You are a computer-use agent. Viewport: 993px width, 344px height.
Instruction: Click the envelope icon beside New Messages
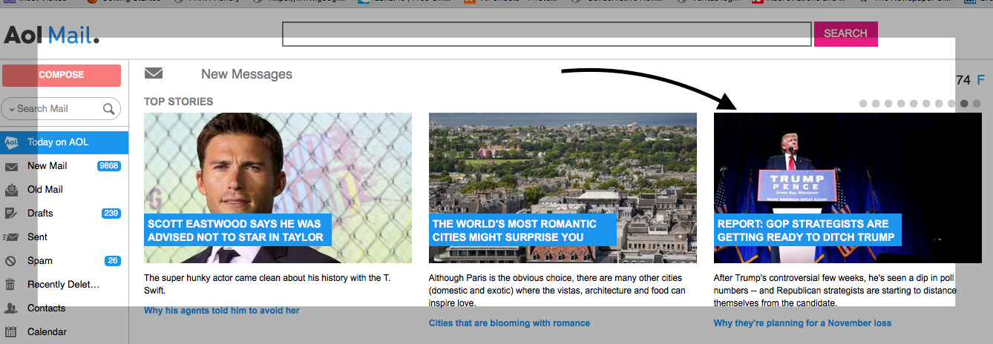[154, 73]
